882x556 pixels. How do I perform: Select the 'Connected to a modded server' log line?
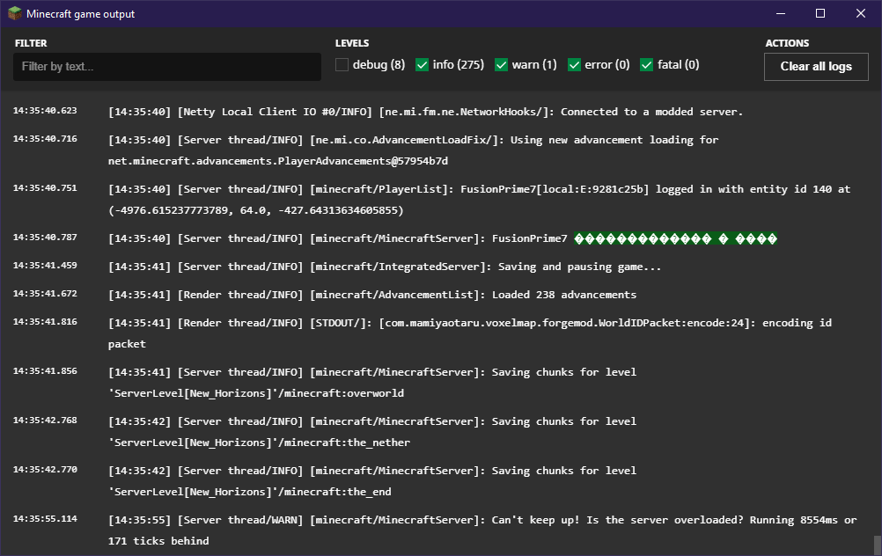425,112
